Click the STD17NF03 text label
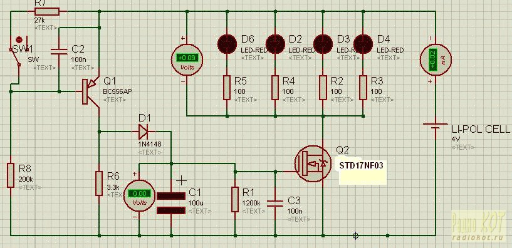 coord(361,165)
